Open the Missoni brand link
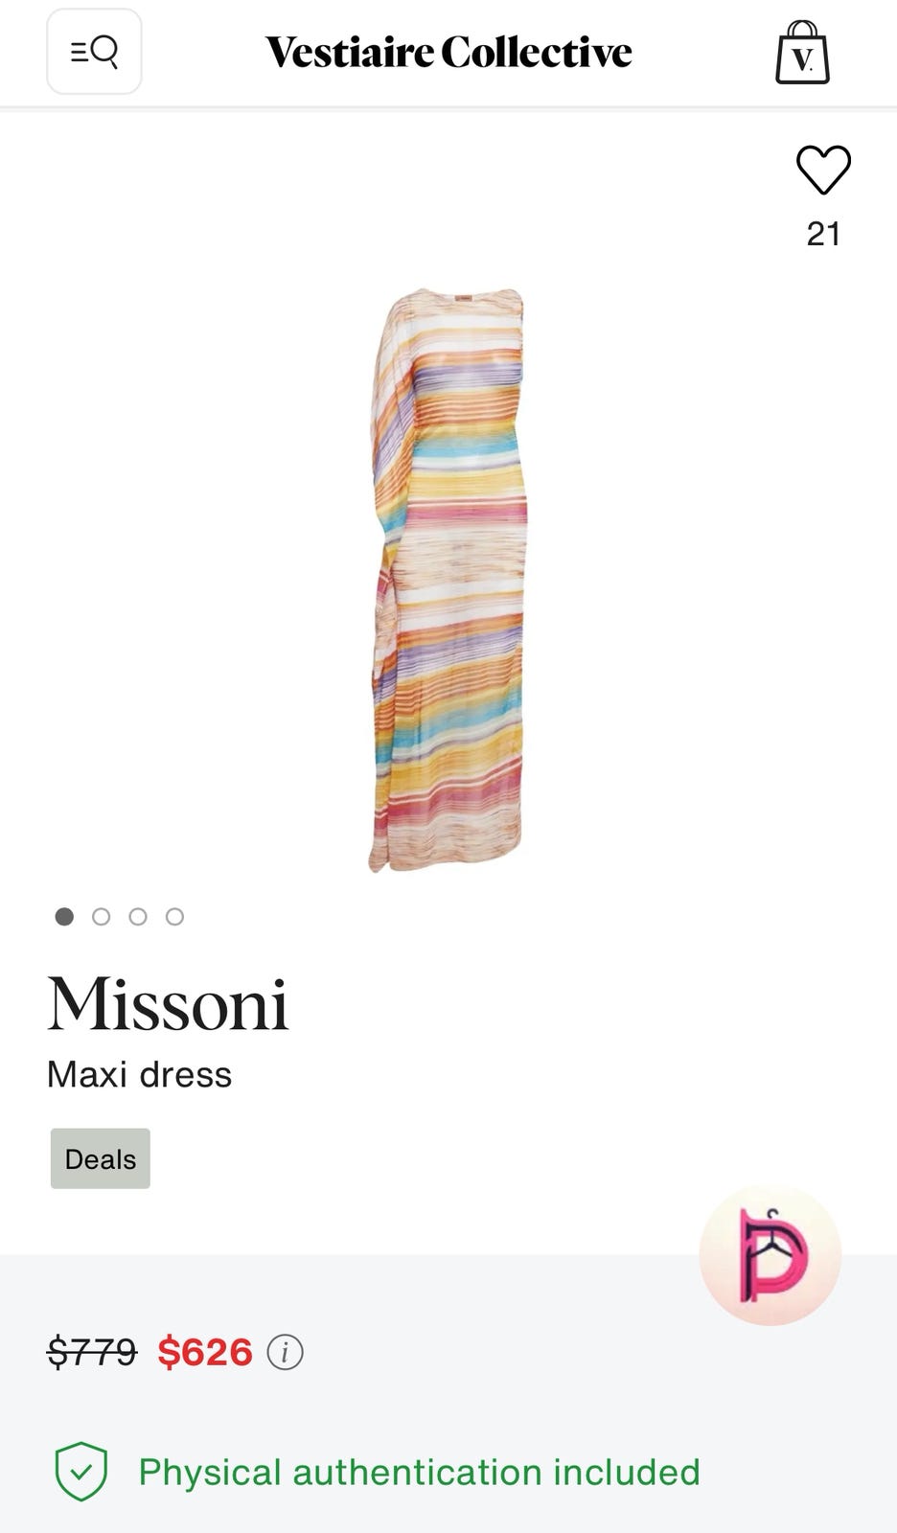 point(168,1004)
